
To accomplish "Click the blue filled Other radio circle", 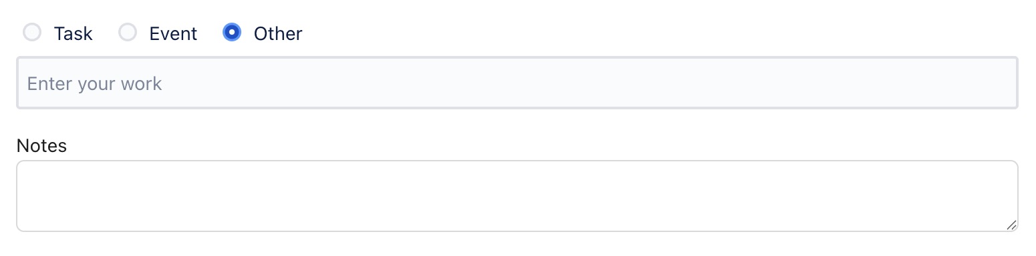I will point(232,32).
